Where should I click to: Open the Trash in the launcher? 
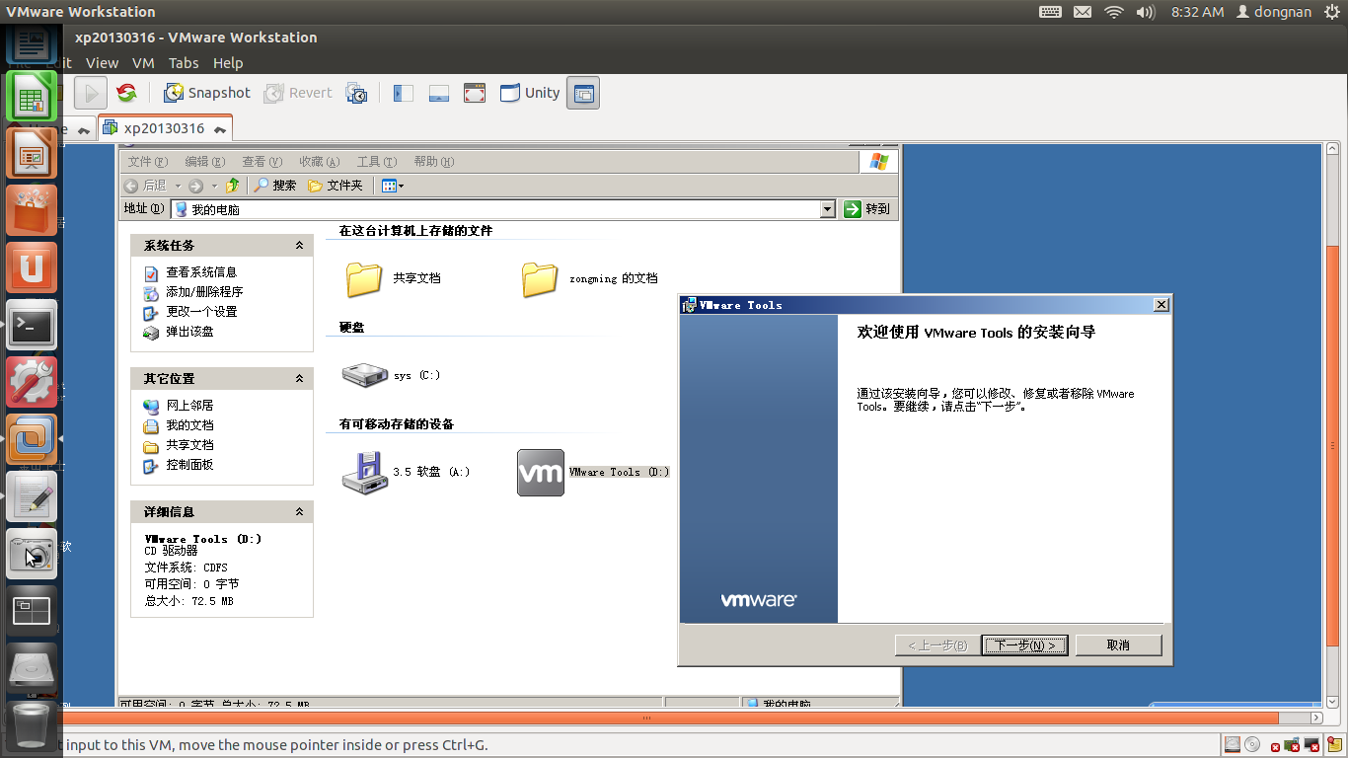(x=32, y=725)
